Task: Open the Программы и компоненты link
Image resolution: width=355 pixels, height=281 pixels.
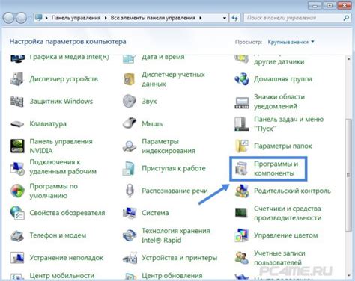Action: (x=276, y=168)
